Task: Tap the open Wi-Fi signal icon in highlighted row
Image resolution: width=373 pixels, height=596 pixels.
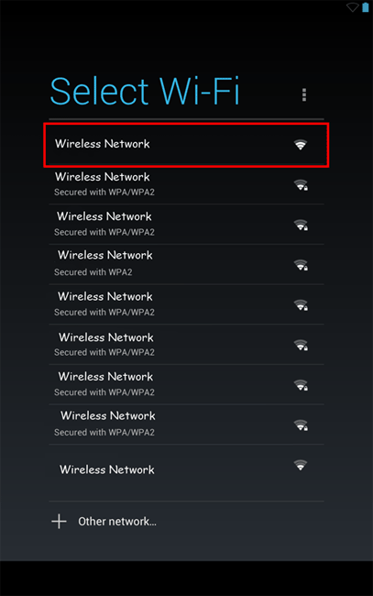Action: coord(301,145)
